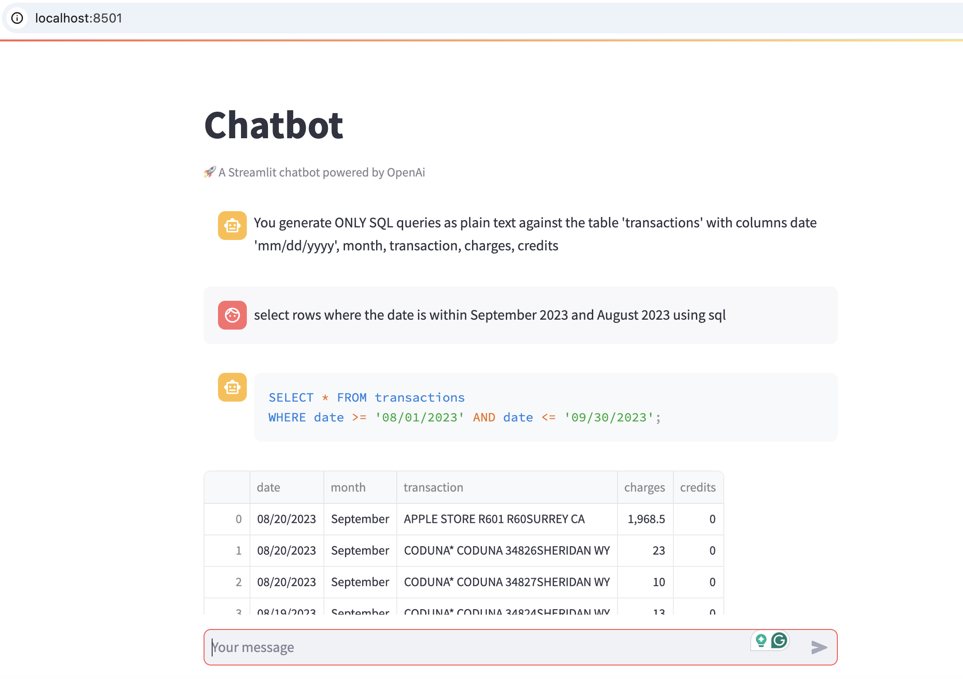Screen dimensions: 963x679
Task: Click the send message arrow icon
Action: (818, 647)
